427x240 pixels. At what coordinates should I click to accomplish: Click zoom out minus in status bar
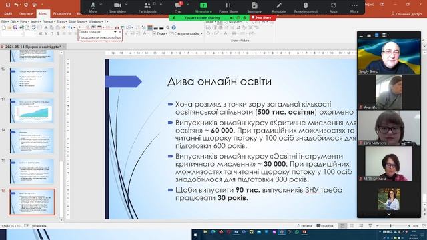378,226
